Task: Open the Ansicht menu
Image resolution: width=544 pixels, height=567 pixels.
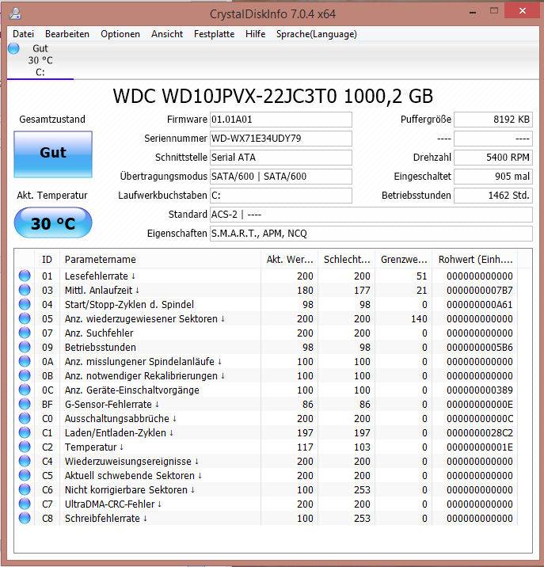Action: click(167, 34)
